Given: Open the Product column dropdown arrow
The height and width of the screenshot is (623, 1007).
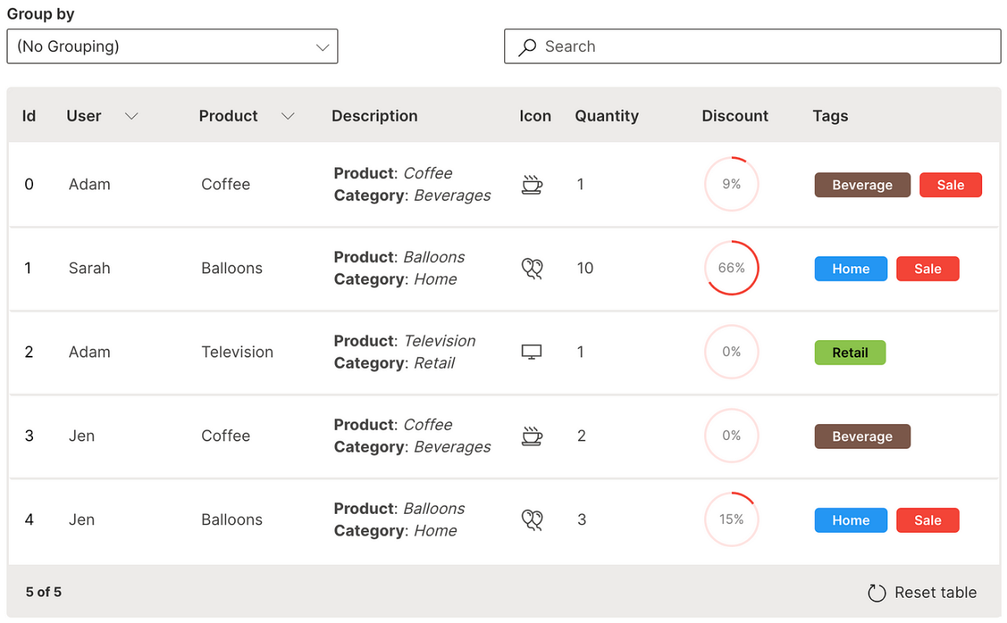Looking at the screenshot, I should [x=288, y=115].
